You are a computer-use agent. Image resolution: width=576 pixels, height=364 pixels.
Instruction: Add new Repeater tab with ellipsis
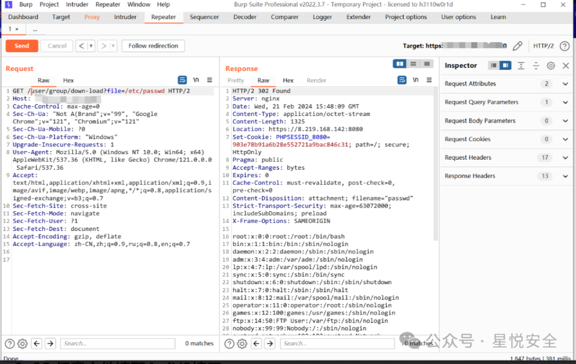point(35,29)
